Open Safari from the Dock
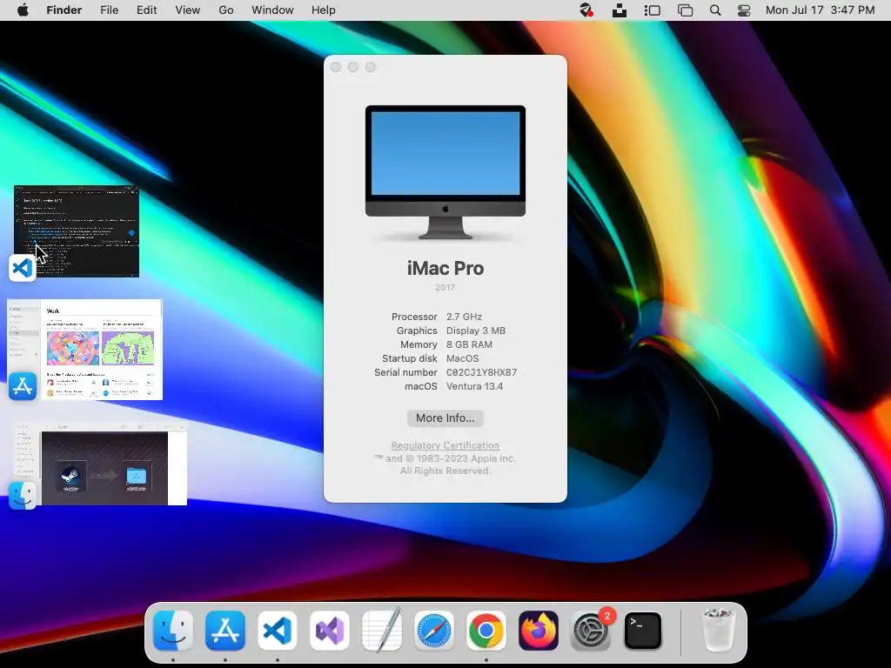 click(x=434, y=631)
